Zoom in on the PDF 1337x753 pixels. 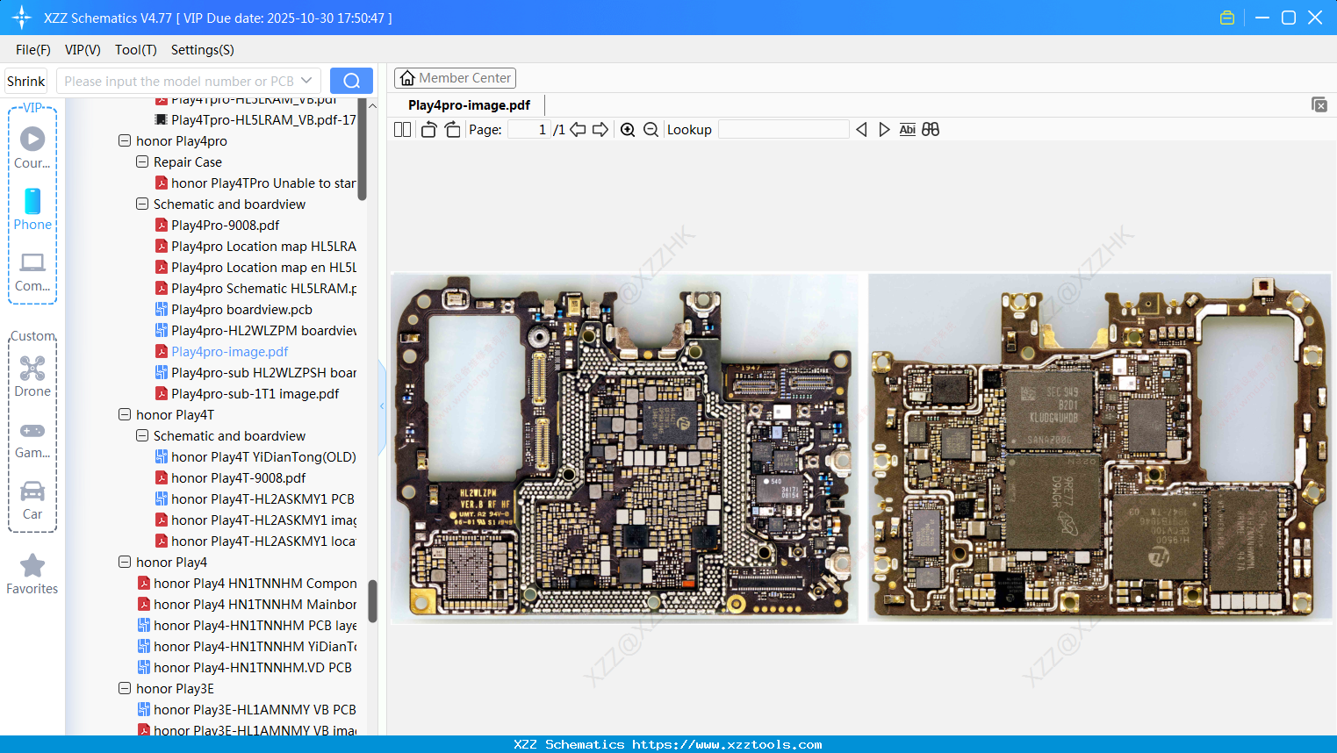pos(628,130)
